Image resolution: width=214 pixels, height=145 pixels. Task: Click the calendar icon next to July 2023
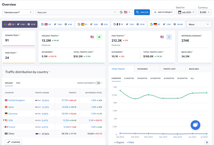tap(180, 12)
